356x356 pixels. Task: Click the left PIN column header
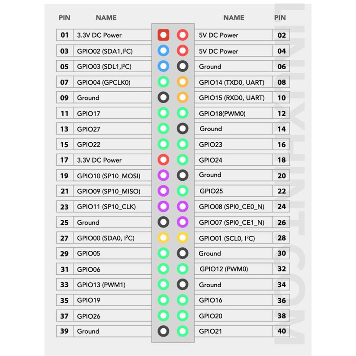click(x=64, y=18)
